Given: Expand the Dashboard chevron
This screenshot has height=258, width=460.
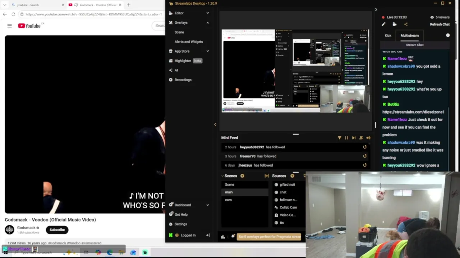Looking at the screenshot, I should (207, 205).
